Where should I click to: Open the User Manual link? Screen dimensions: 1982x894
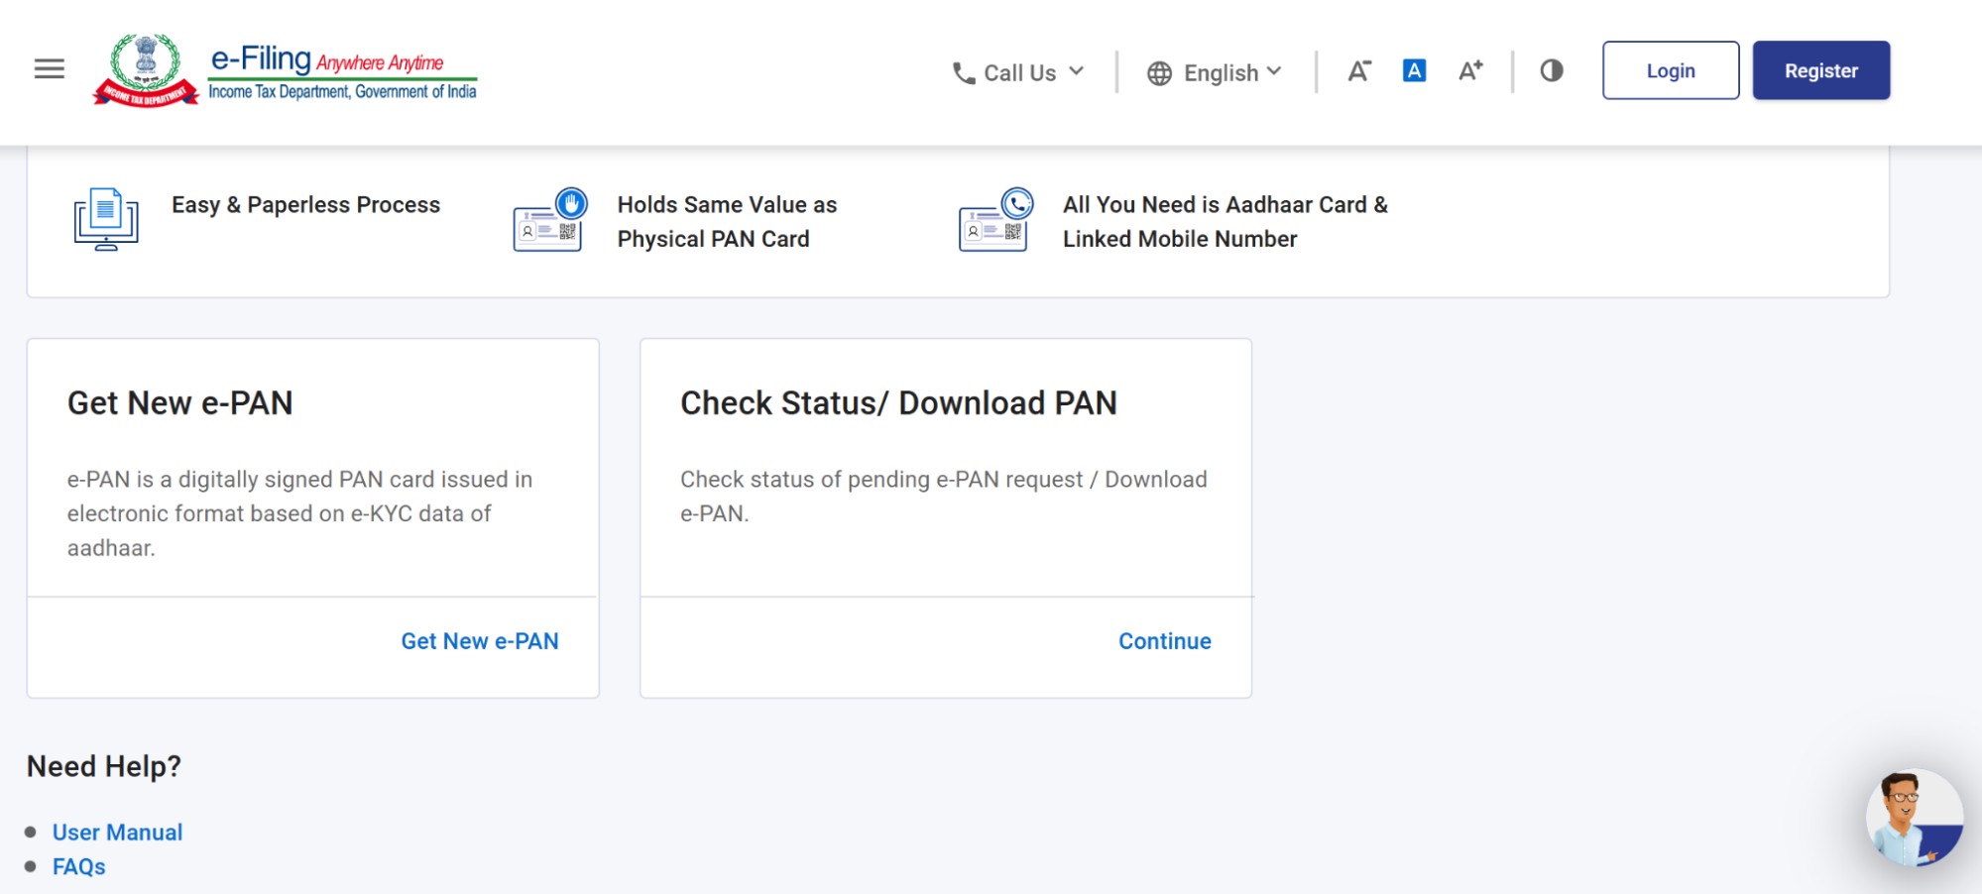[x=117, y=833]
